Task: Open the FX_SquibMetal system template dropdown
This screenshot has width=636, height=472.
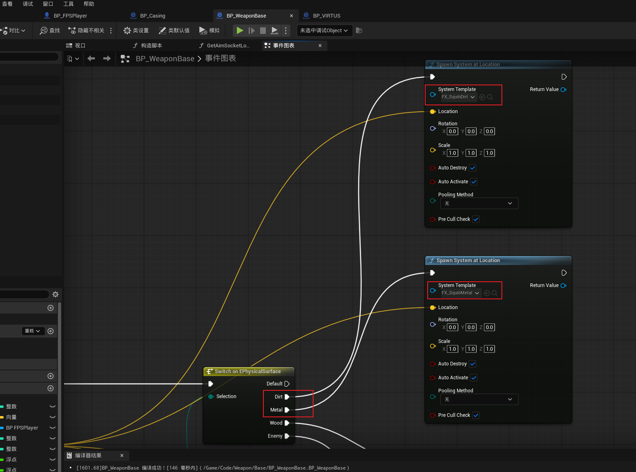Action: (x=461, y=293)
